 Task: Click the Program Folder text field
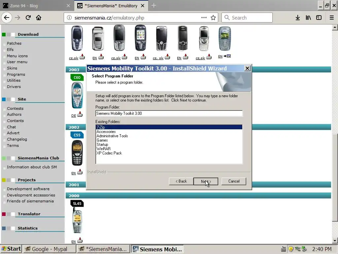point(169,113)
